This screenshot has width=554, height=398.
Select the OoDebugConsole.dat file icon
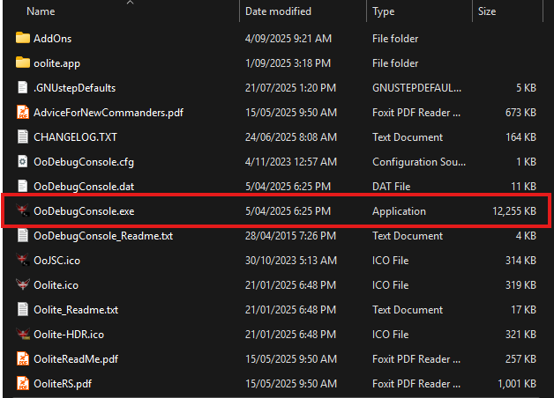pos(23,186)
